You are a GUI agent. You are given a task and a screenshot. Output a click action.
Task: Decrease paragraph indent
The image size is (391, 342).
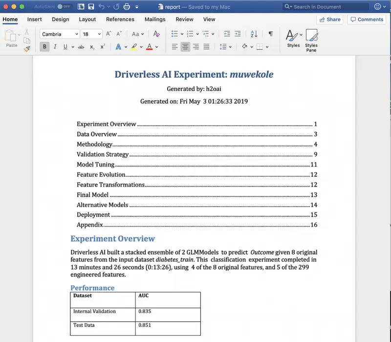tap(227, 34)
